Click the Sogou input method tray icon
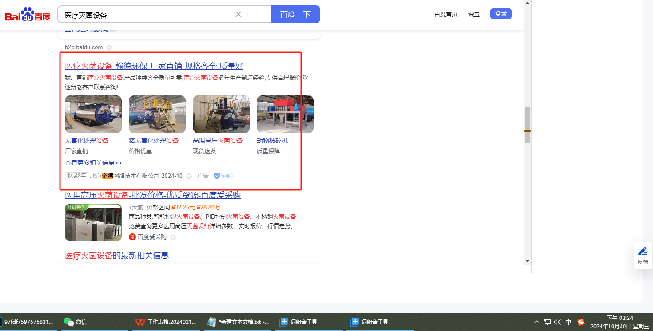The height and width of the screenshot is (331, 653). (x=581, y=322)
